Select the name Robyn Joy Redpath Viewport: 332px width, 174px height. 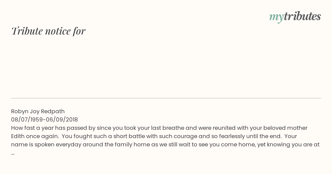point(38,111)
